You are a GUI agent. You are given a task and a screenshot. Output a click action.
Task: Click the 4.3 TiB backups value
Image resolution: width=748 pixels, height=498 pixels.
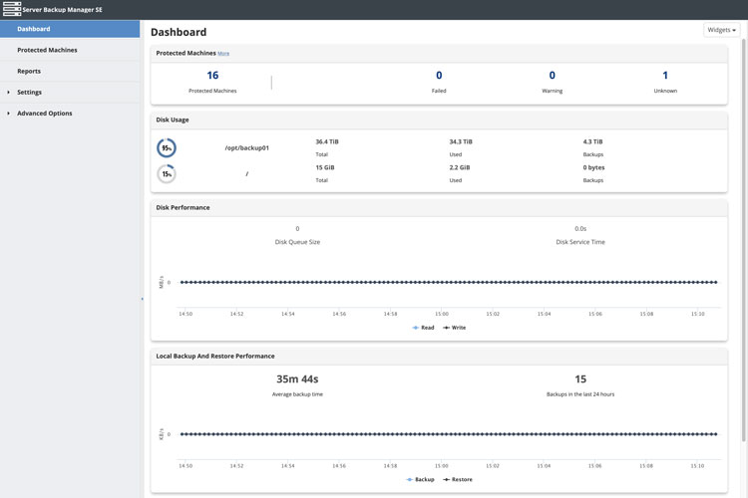(592, 141)
